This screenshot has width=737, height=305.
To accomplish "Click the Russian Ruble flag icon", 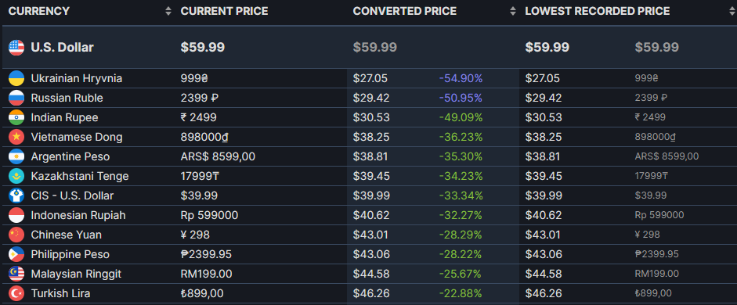I will tap(16, 98).
